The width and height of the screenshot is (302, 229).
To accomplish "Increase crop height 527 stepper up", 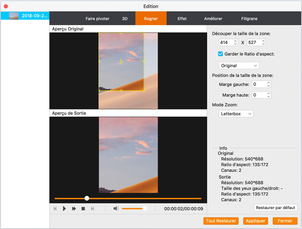I will coord(263,41).
